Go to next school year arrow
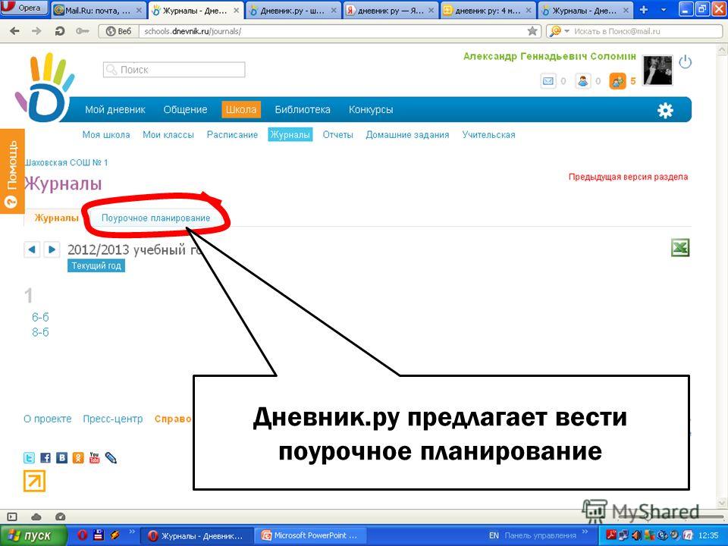The height and width of the screenshot is (546, 728). [x=52, y=249]
